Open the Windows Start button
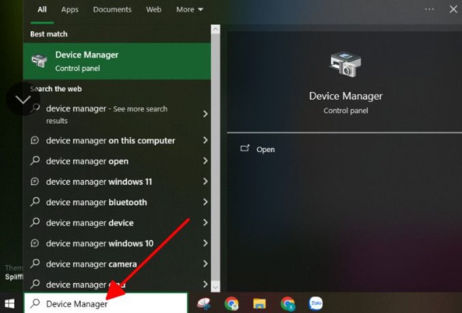Image resolution: width=462 pixels, height=313 pixels. click(9, 304)
